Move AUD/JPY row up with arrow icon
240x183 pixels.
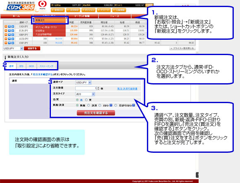(10, 39)
